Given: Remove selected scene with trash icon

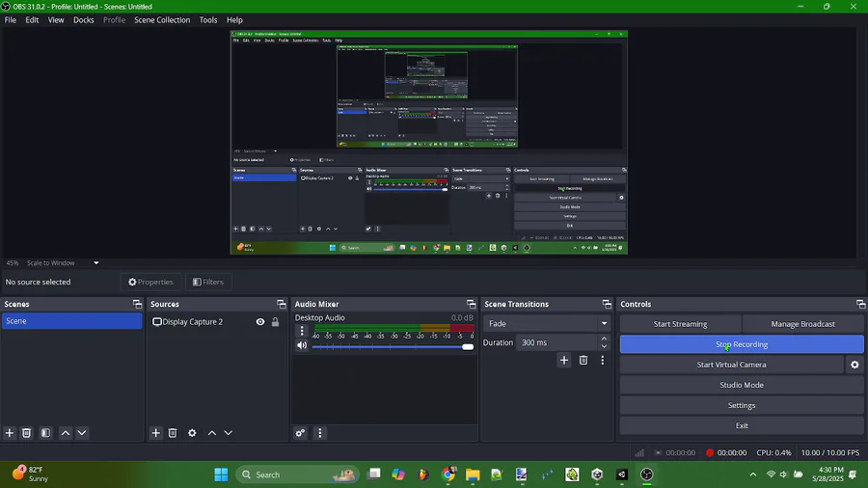Looking at the screenshot, I should click(x=26, y=433).
